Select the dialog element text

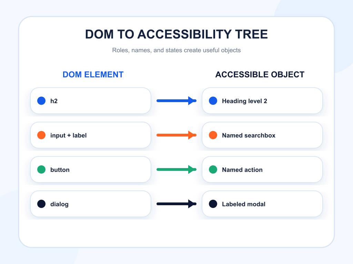pyautogui.click(x=59, y=204)
